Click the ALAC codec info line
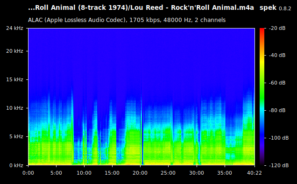Viewport: 297px width, 184px height. [x=127, y=20]
